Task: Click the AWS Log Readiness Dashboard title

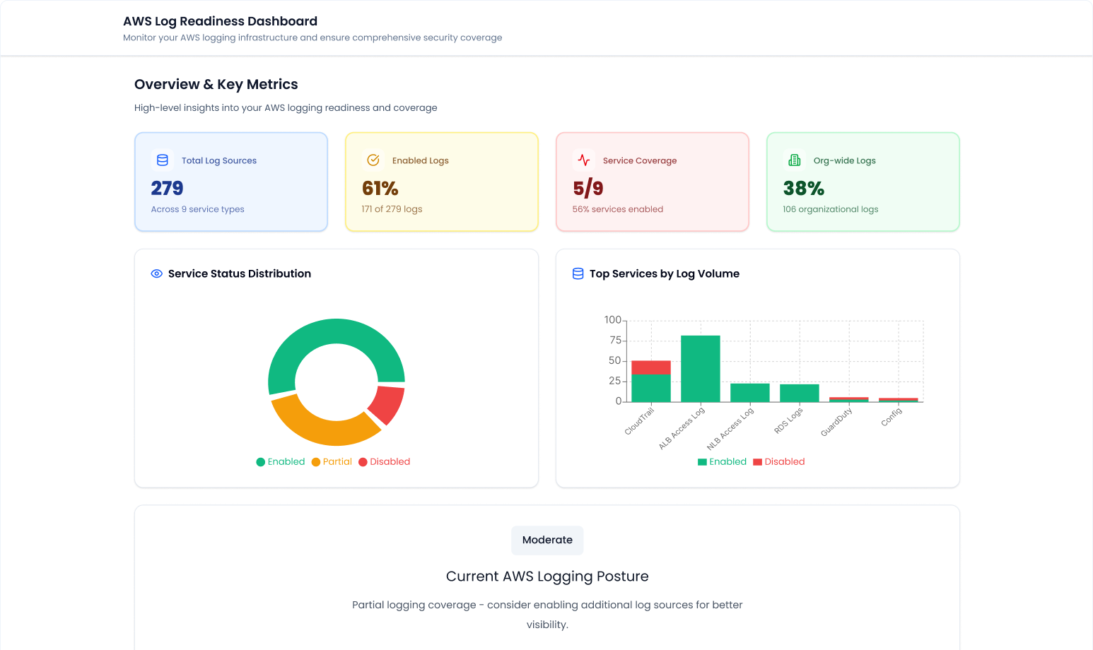Action: [x=220, y=21]
